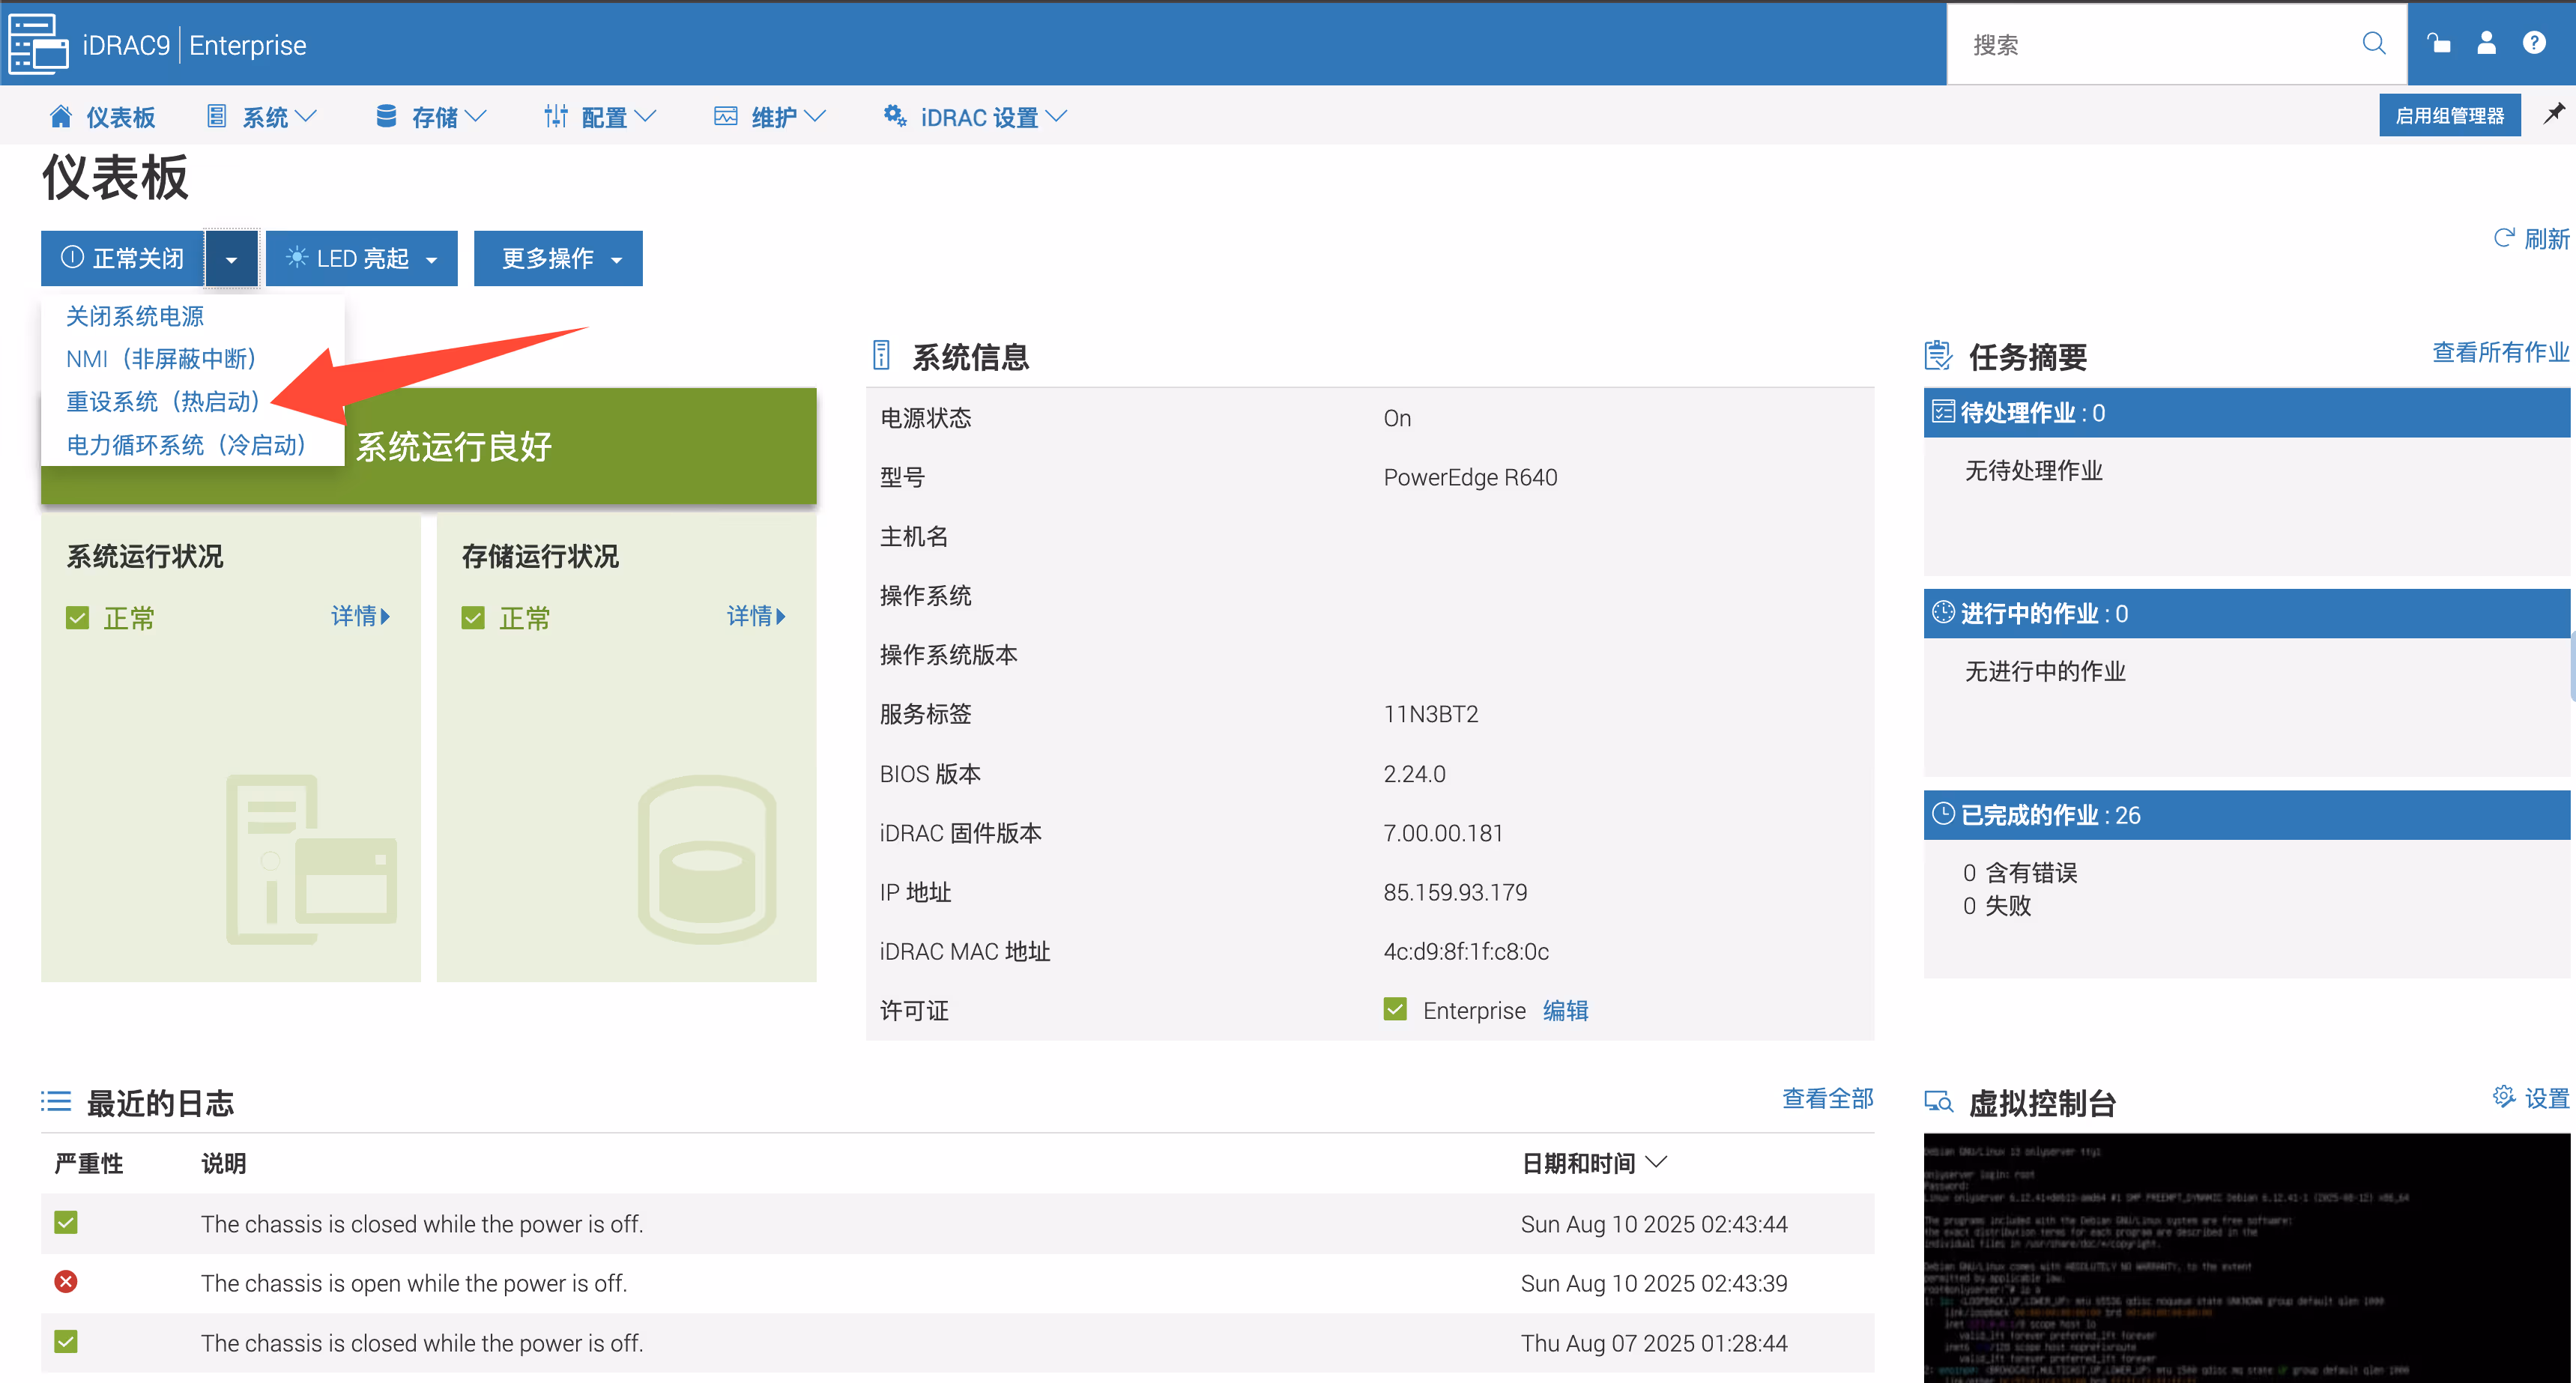2576x1383 pixels.
Task: Click the 正常关闭 button
Action: click(x=123, y=259)
